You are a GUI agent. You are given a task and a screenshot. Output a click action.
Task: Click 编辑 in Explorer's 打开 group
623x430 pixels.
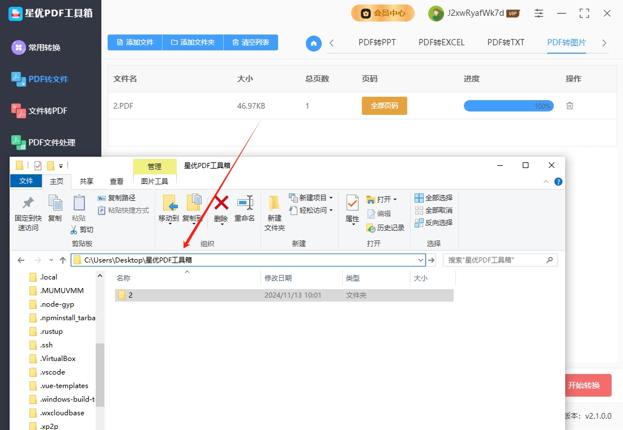(379, 214)
